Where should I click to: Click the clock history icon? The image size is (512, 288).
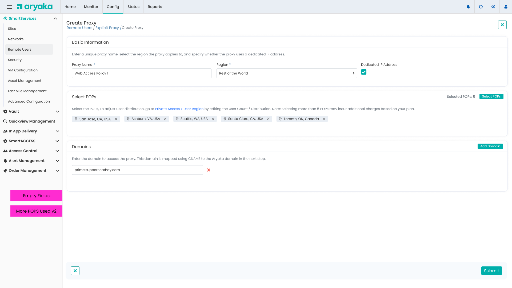tap(481, 7)
